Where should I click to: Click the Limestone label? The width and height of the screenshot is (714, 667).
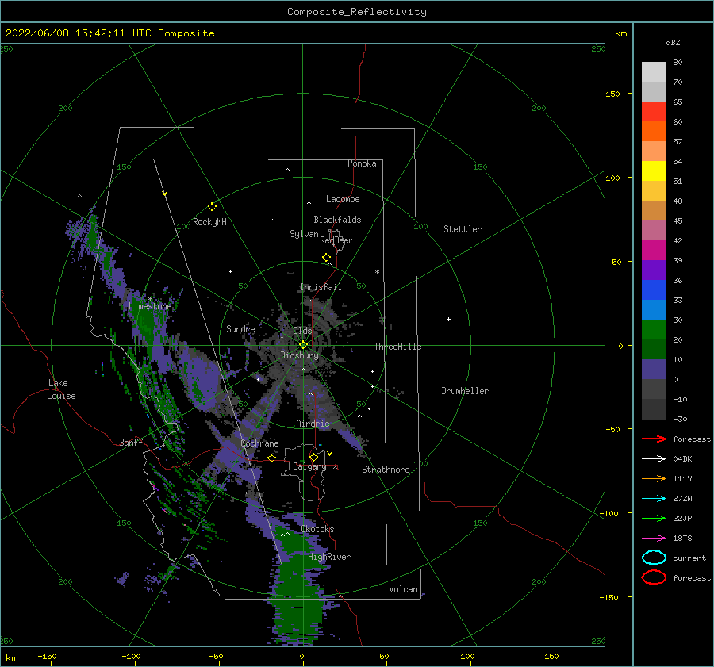point(150,306)
